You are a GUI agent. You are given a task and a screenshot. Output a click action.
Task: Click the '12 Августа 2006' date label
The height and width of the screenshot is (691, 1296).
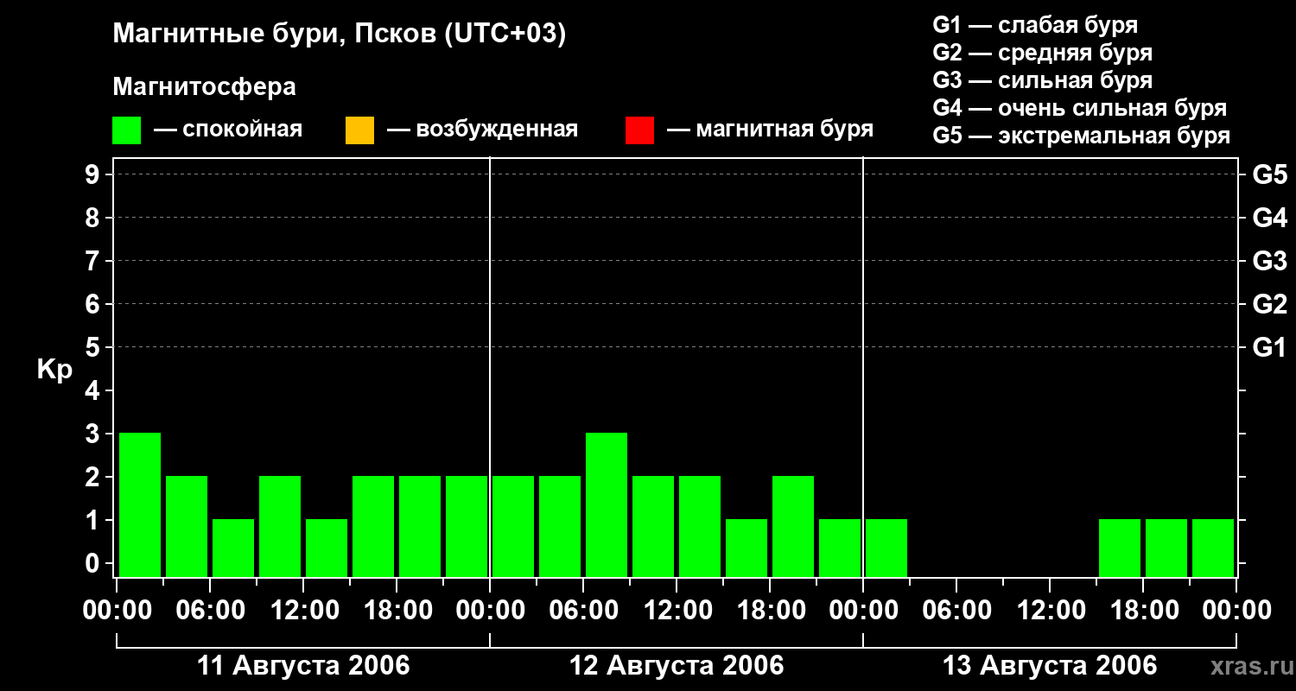[x=677, y=666]
